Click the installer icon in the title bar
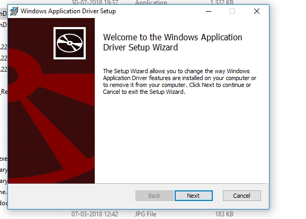Viewport: 306px width, 219px height. coord(14,11)
